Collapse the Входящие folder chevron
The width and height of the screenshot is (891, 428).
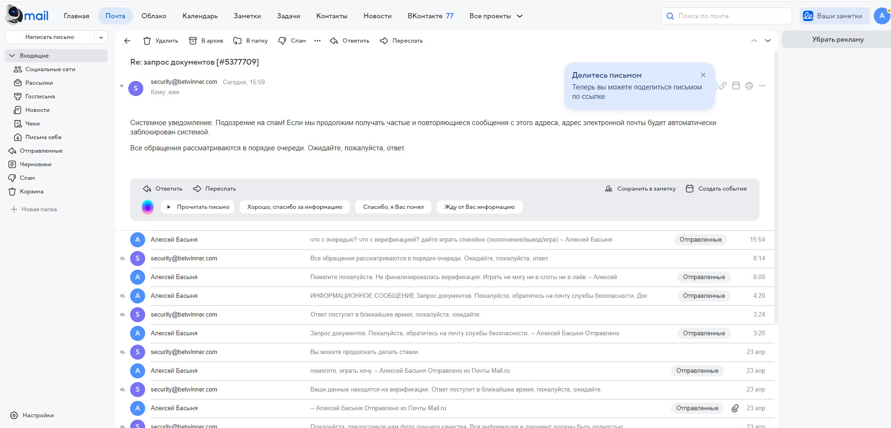point(12,56)
